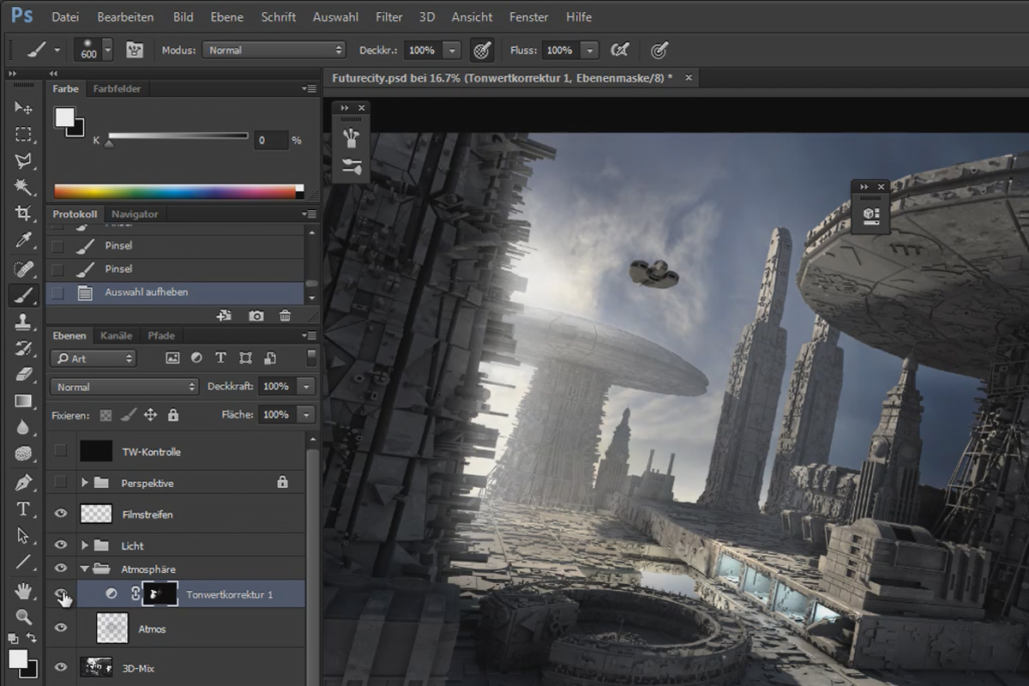Toggle pressure for opacity button

coord(483,50)
